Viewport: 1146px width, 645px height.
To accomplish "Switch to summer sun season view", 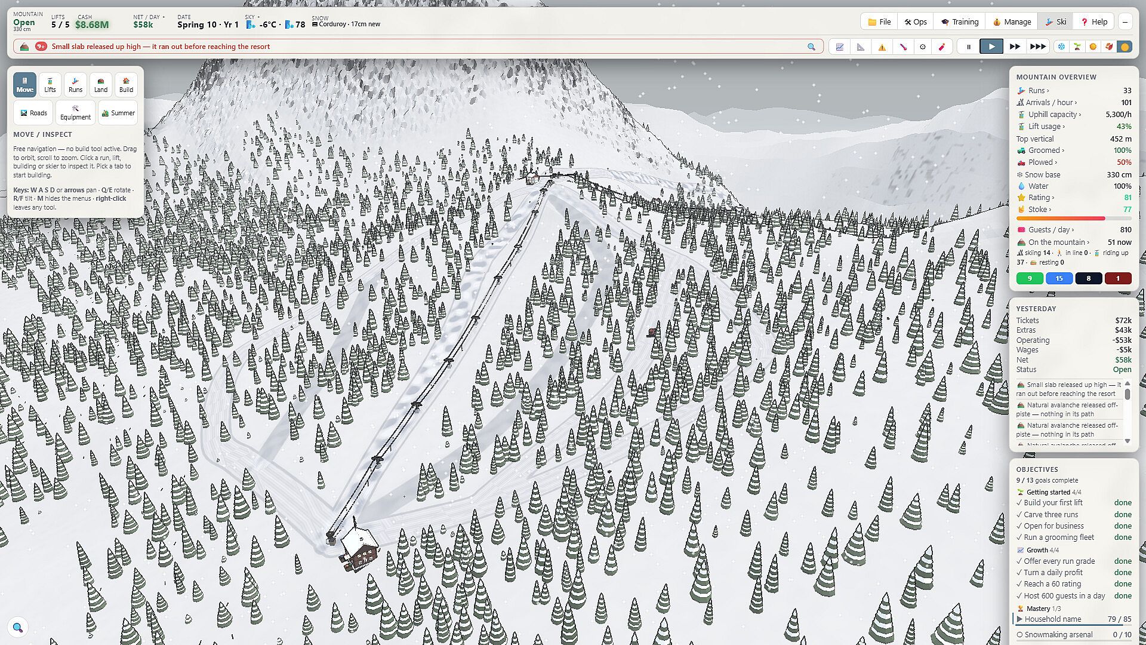I will 1093,47.
